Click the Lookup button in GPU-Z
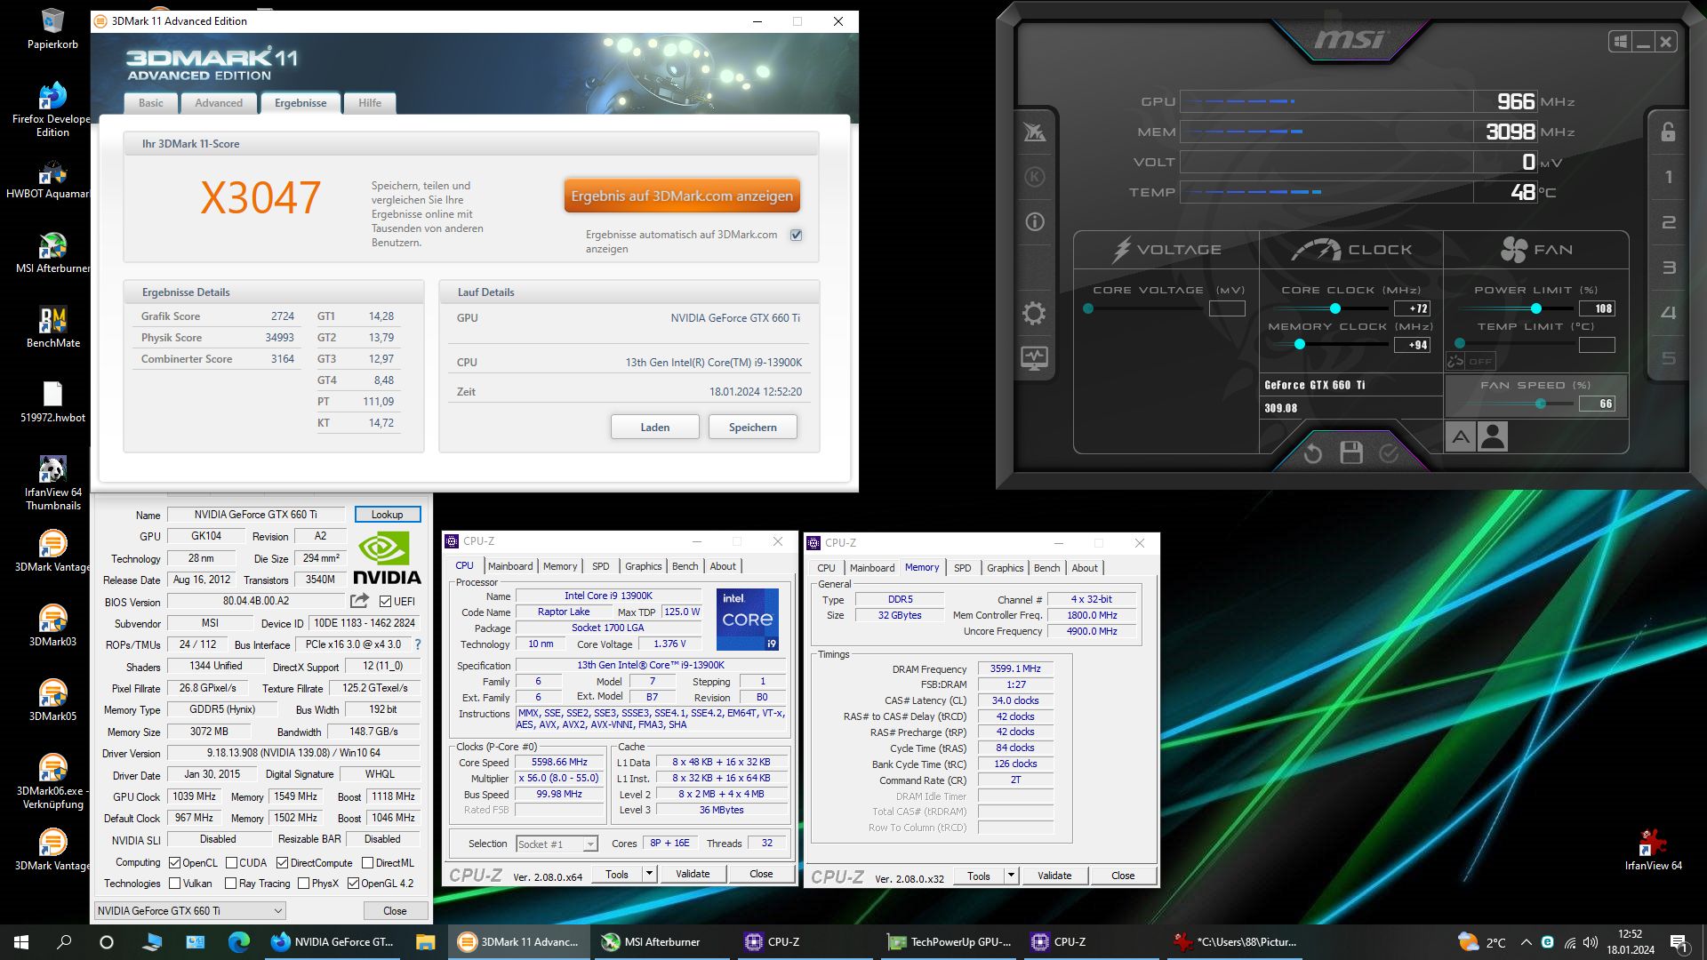 (x=387, y=515)
